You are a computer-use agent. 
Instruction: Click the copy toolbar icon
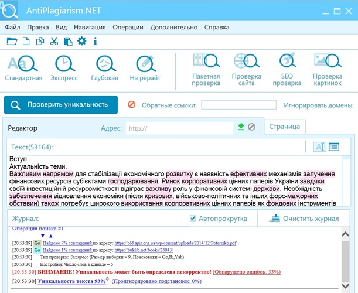coord(40,42)
